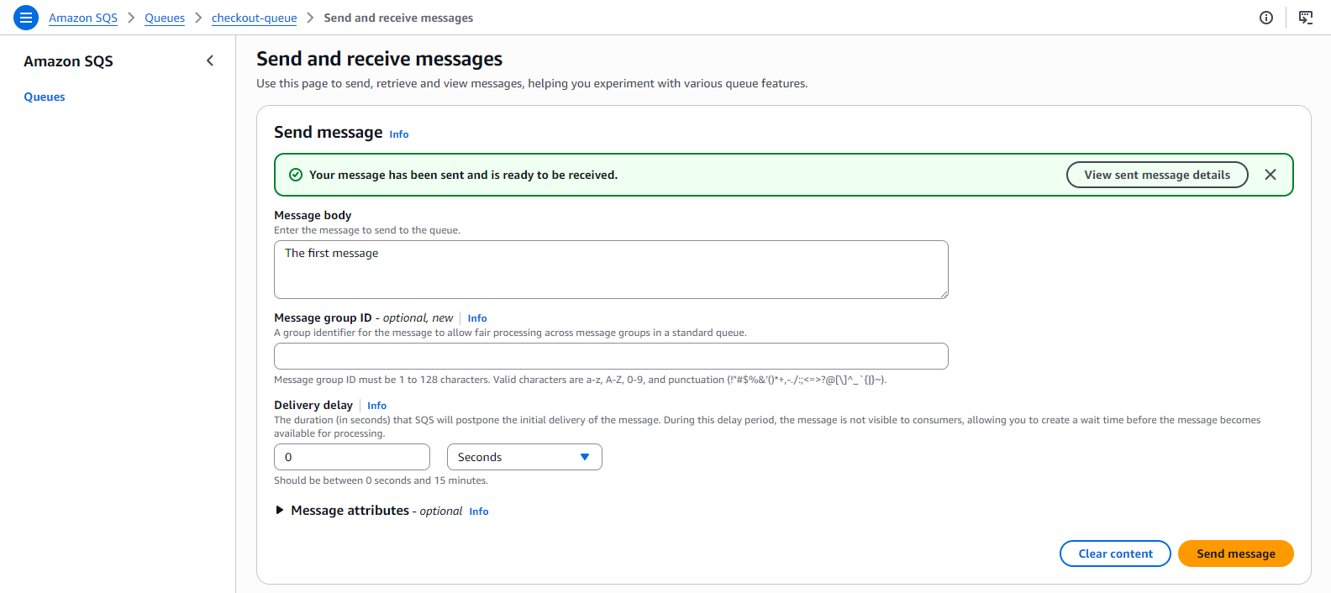Click the delivery delay value field
Image resolution: width=1331 pixels, height=593 pixels.
pos(352,457)
